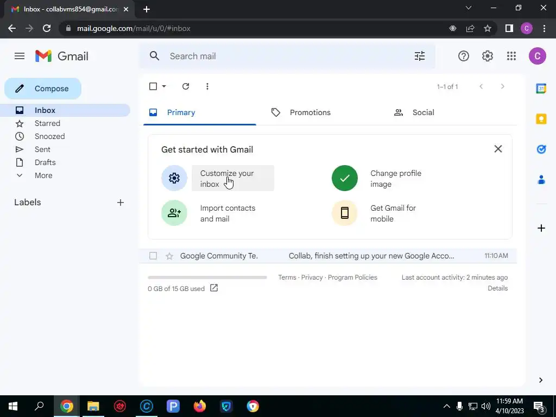Open Chrome tab search chevron
This screenshot has height=417, width=556.
(469, 8)
